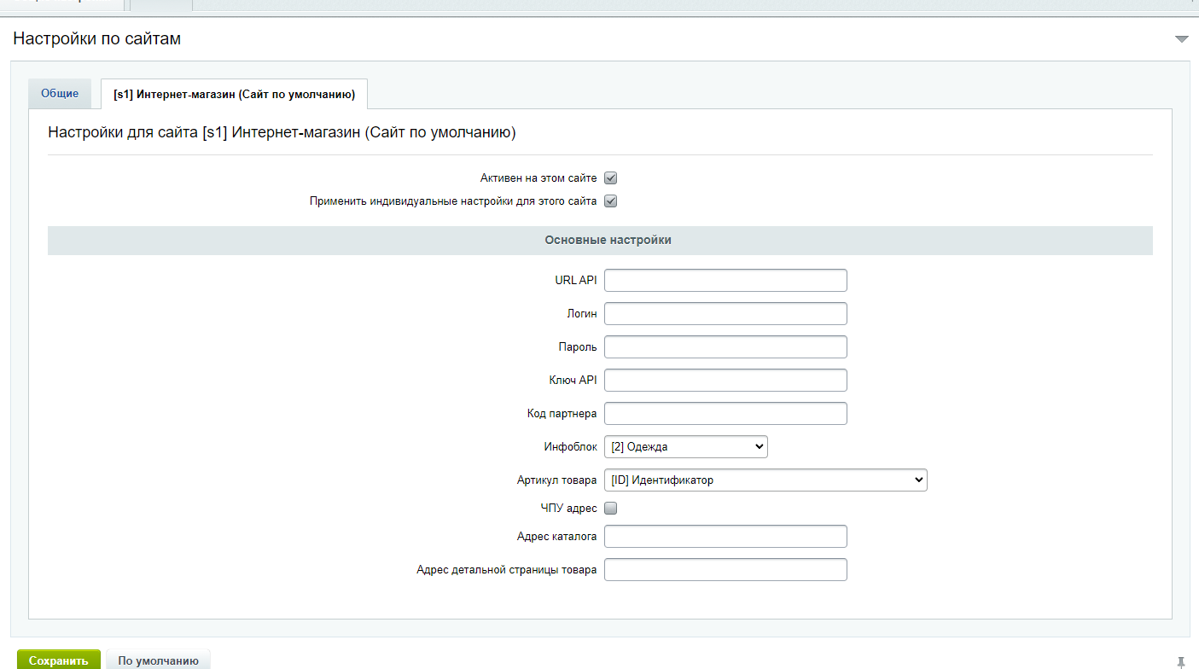Click the Код партнера input field
Viewport: 1199px width, 669px height.
(x=725, y=414)
